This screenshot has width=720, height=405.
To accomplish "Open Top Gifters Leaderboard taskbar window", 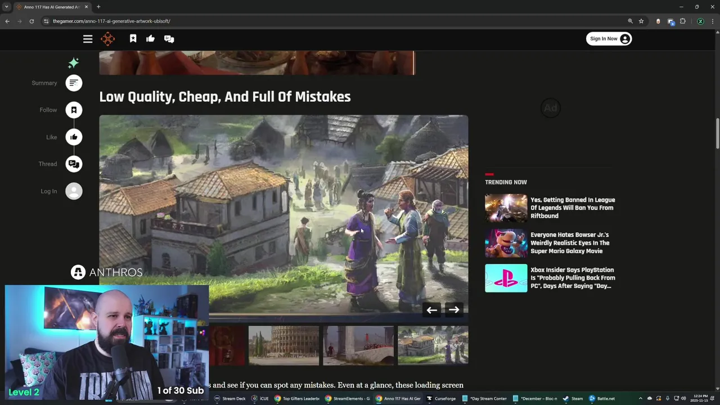I will [297, 399].
